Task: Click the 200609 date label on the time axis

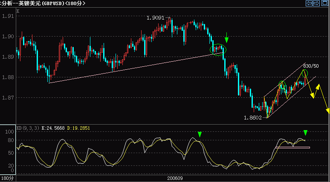Action: [x=175, y=179]
